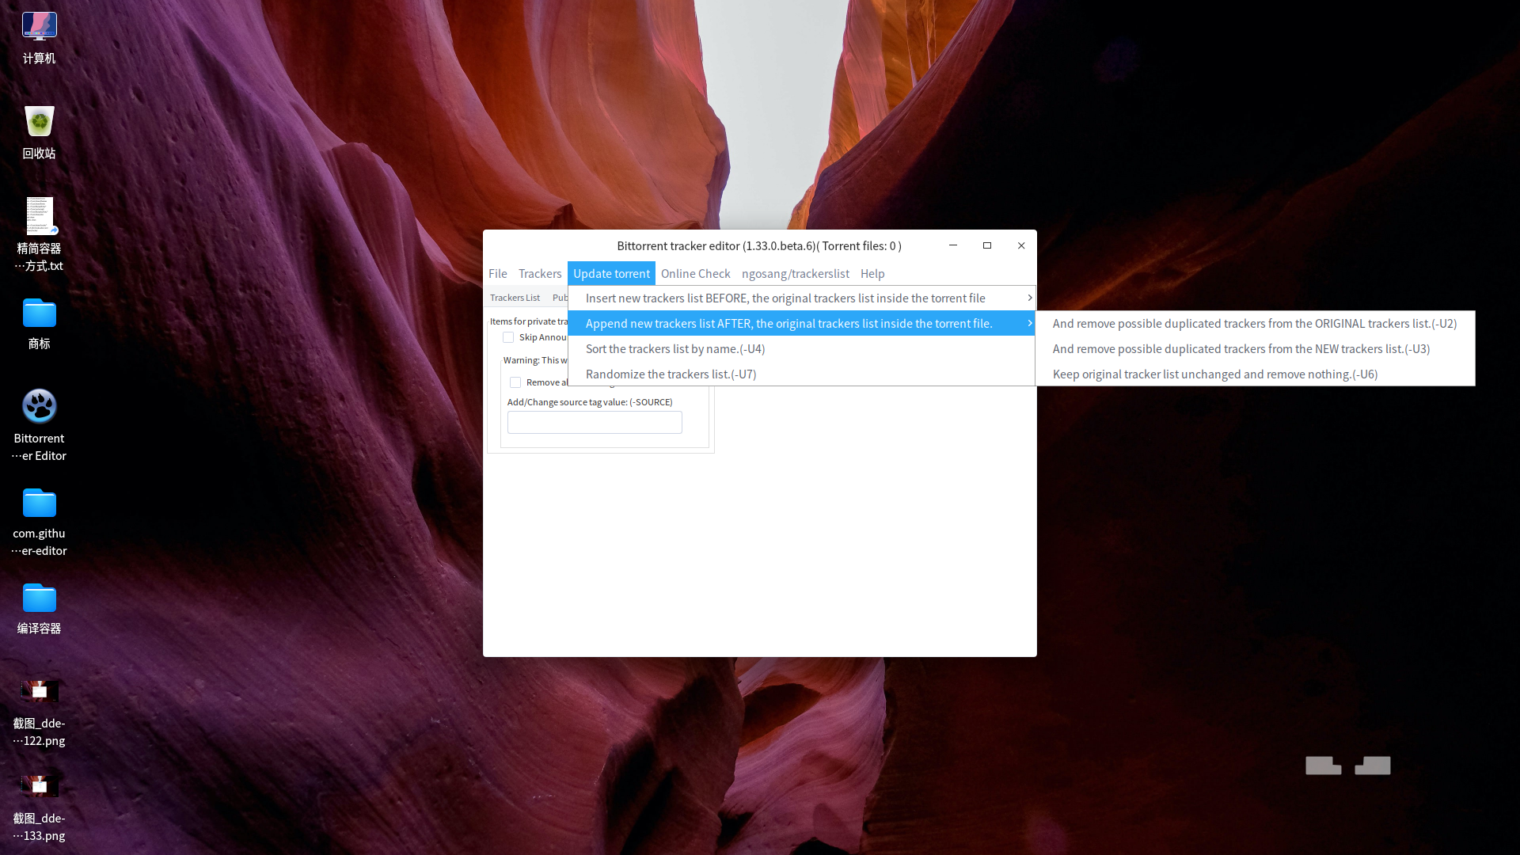Open the Online Check menu
The width and height of the screenshot is (1520, 855).
pyautogui.click(x=695, y=274)
